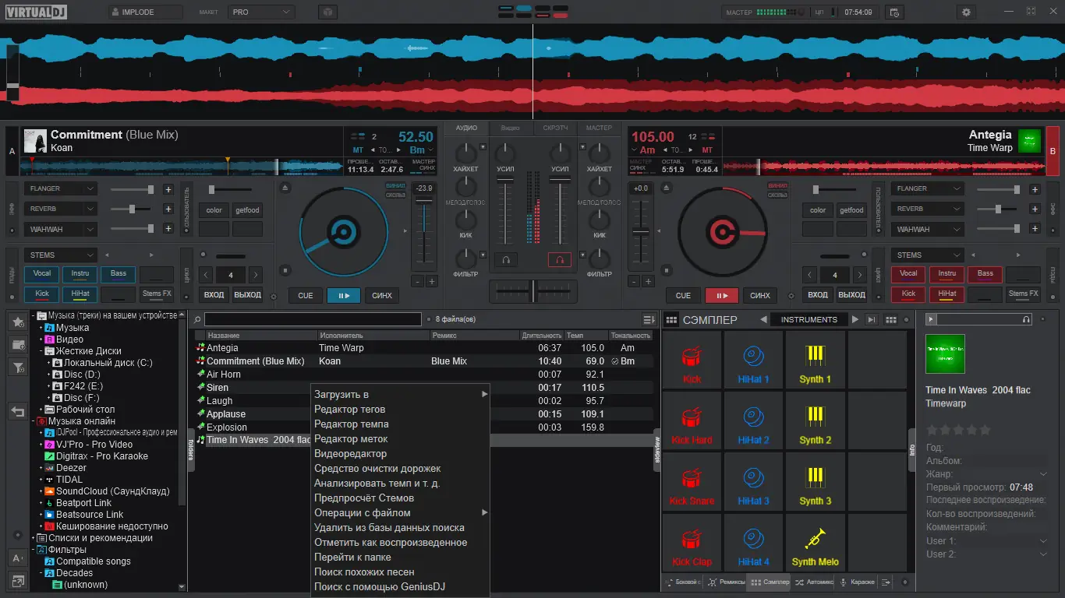The width and height of the screenshot is (1065, 598).
Task: Trigger the Kick Hard sampler pad
Action: tap(692, 420)
